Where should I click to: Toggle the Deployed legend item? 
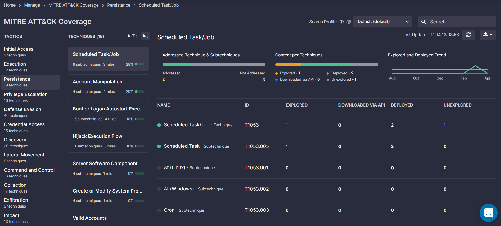[x=340, y=73]
